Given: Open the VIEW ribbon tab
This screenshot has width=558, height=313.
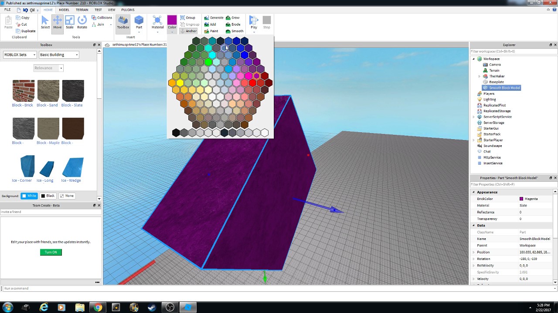Looking at the screenshot, I should [112, 10].
